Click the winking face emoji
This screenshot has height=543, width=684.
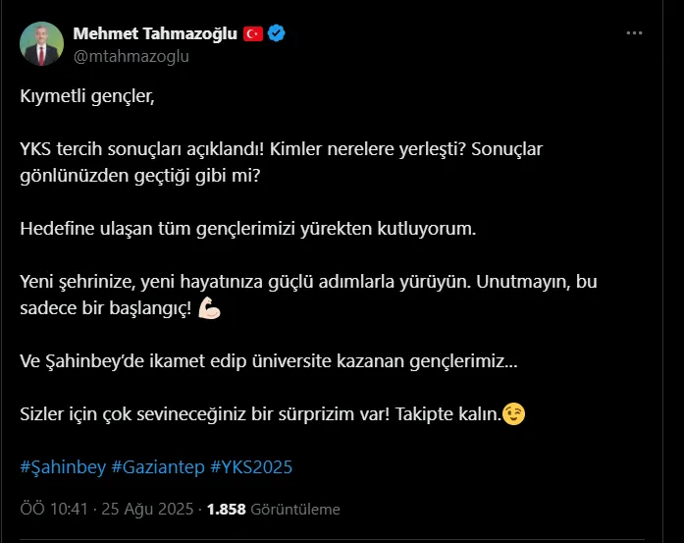pyautogui.click(x=513, y=414)
